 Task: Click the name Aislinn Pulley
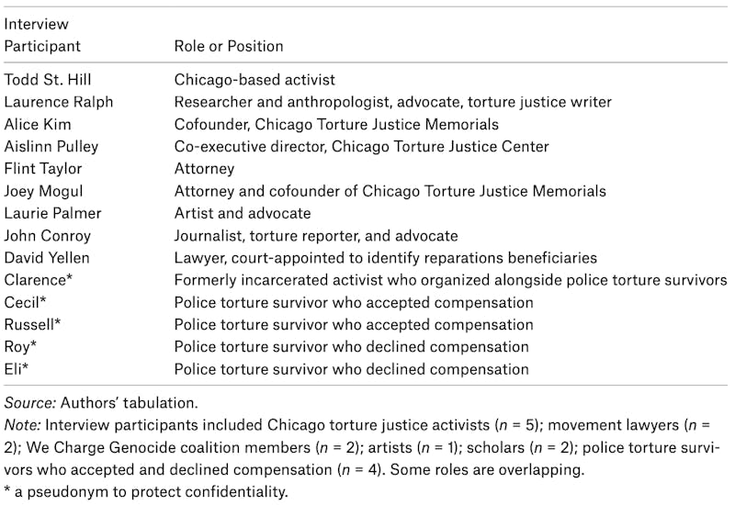coord(51,146)
